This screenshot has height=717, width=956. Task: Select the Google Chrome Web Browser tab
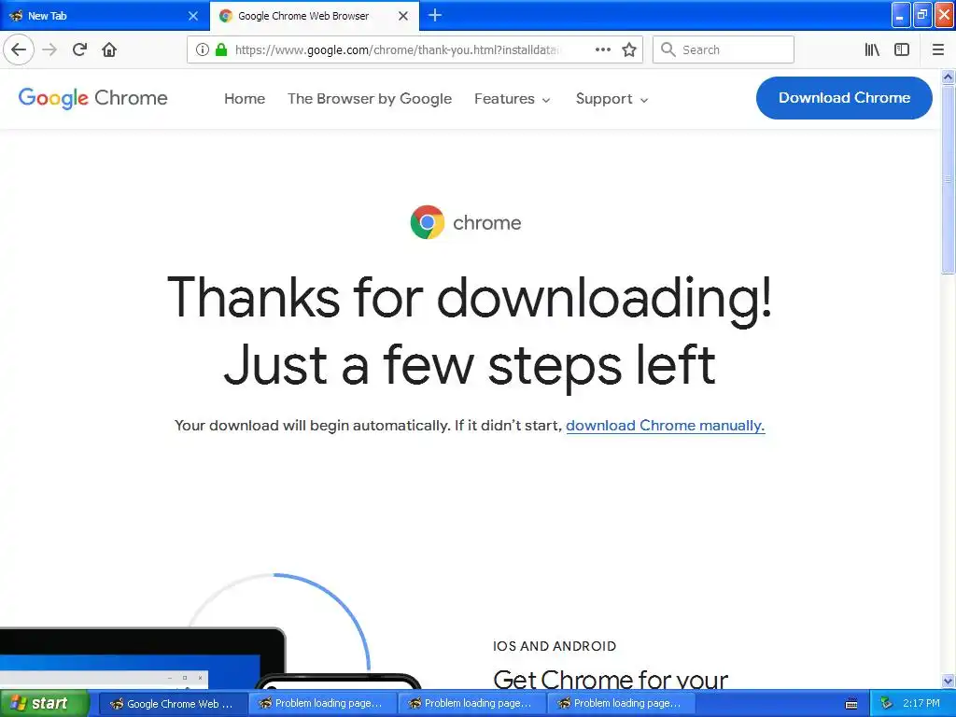[314, 16]
